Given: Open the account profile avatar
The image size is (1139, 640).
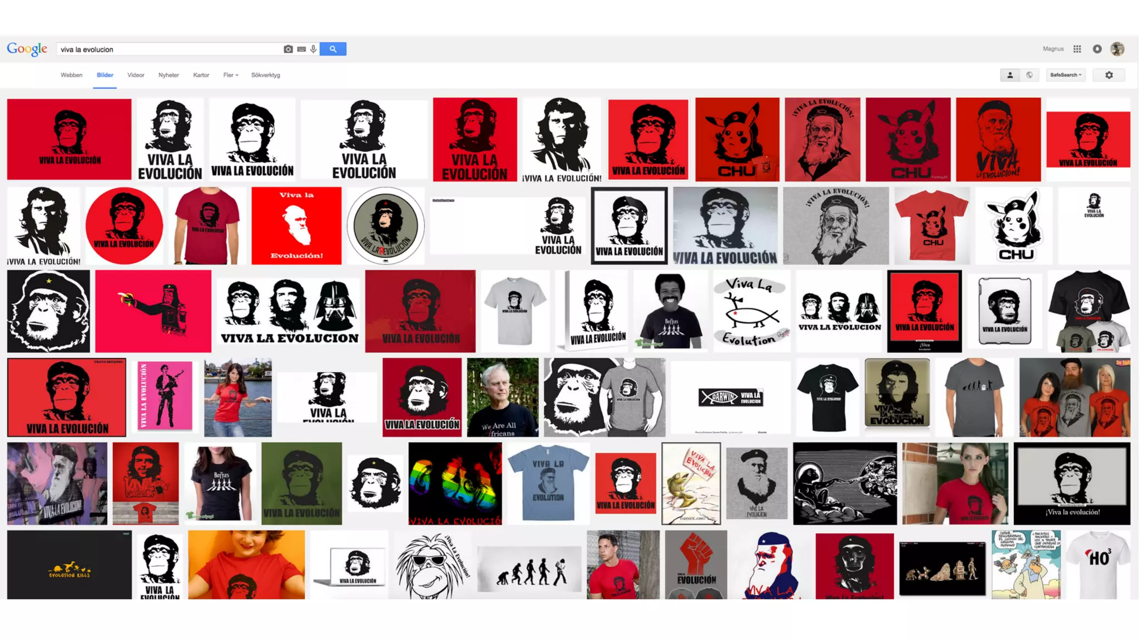Looking at the screenshot, I should (x=1117, y=49).
